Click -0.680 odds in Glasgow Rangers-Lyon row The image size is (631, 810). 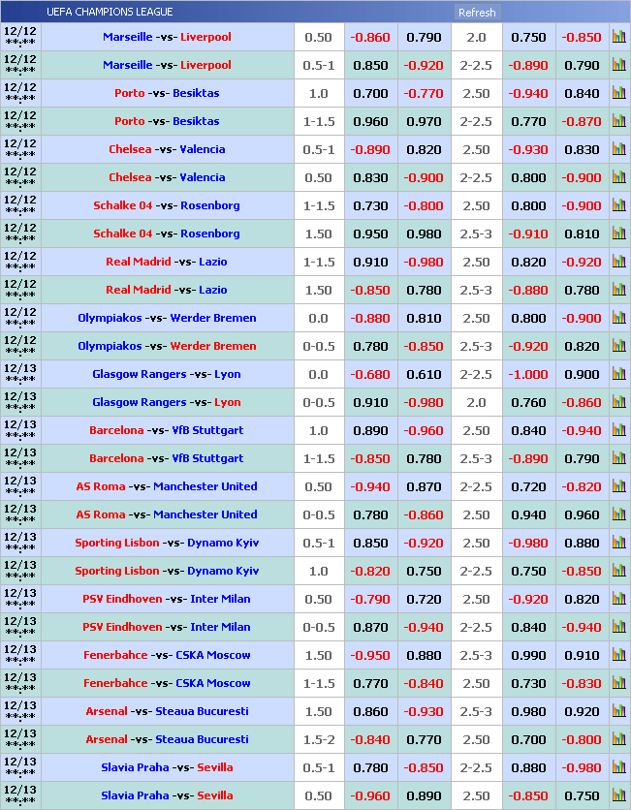[370, 375]
